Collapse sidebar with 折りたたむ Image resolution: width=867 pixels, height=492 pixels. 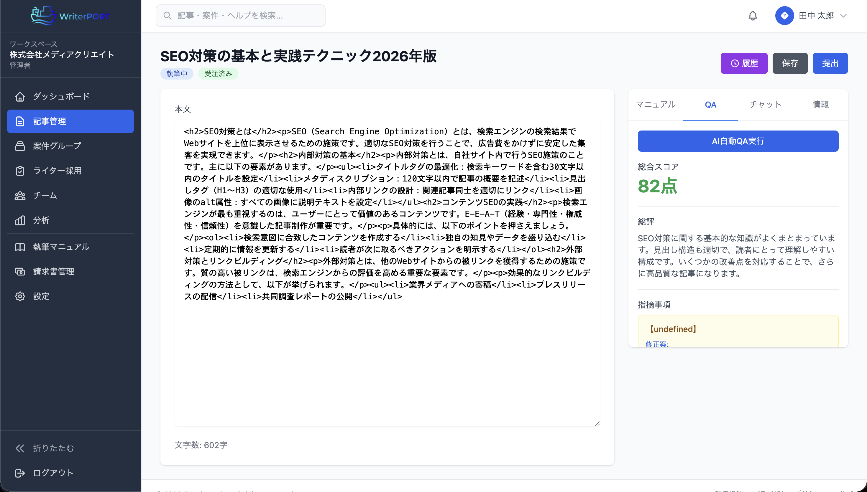click(70, 448)
